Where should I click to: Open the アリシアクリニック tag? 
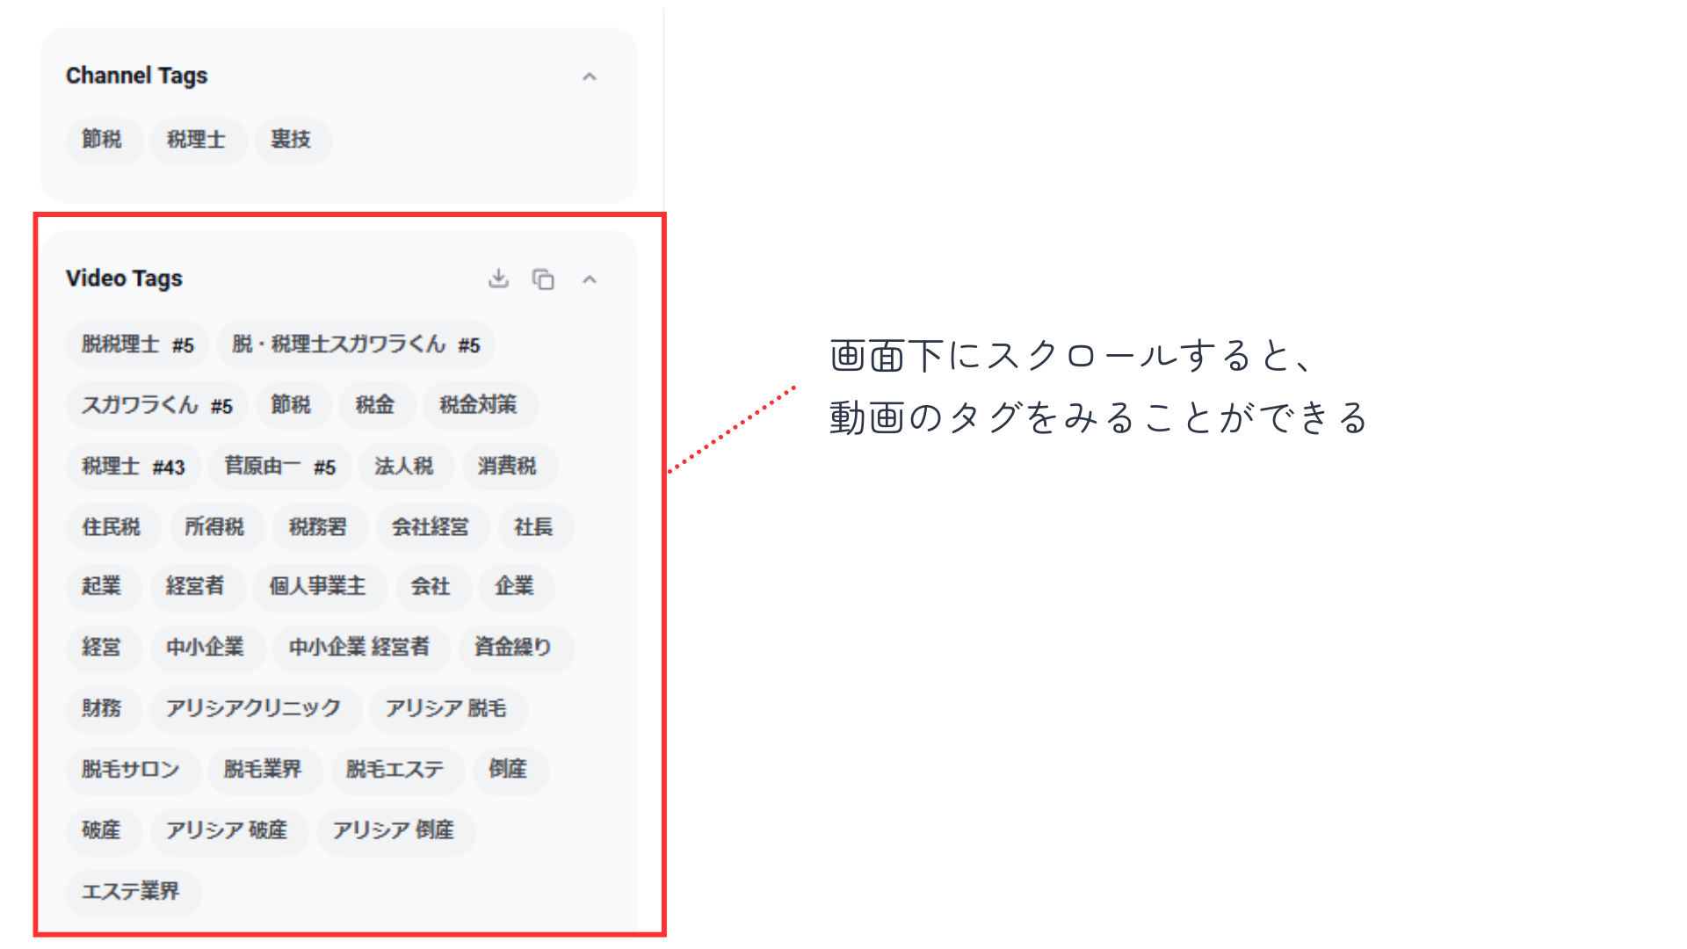pyautogui.click(x=253, y=708)
